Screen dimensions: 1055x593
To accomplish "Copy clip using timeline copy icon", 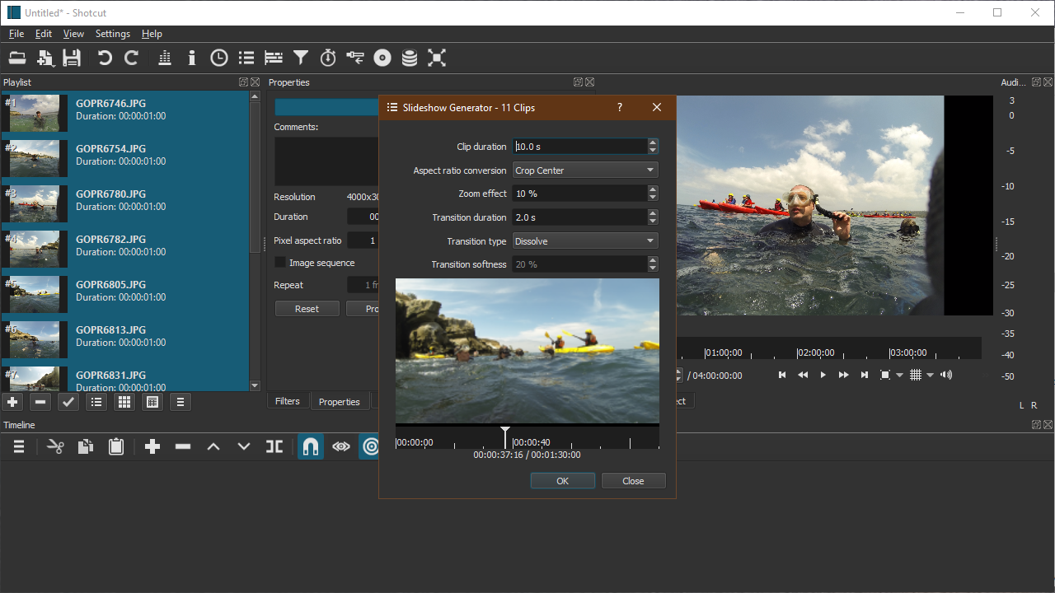I will coord(86,446).
